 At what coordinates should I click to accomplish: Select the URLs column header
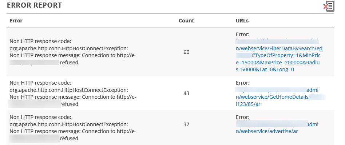coord(242,21)
